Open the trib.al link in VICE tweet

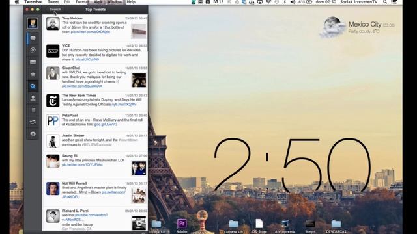87,59
